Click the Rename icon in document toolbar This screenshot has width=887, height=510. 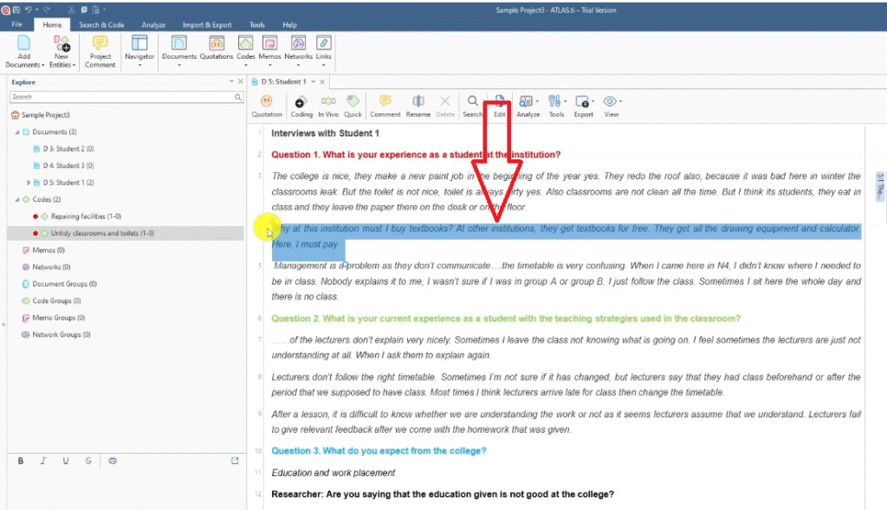[x=418, y=106]
